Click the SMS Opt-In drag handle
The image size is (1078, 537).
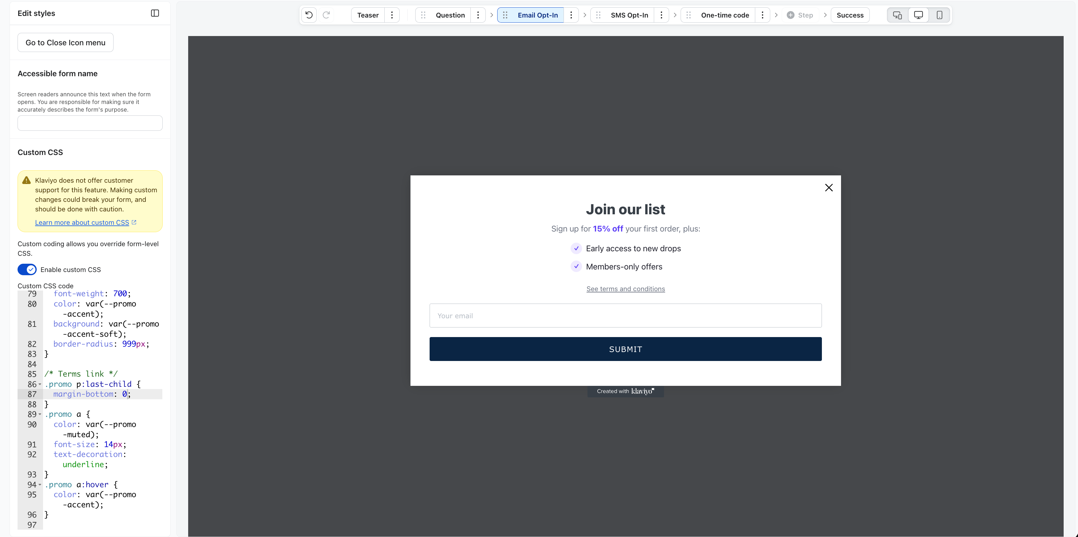click(x=598, y=15)
